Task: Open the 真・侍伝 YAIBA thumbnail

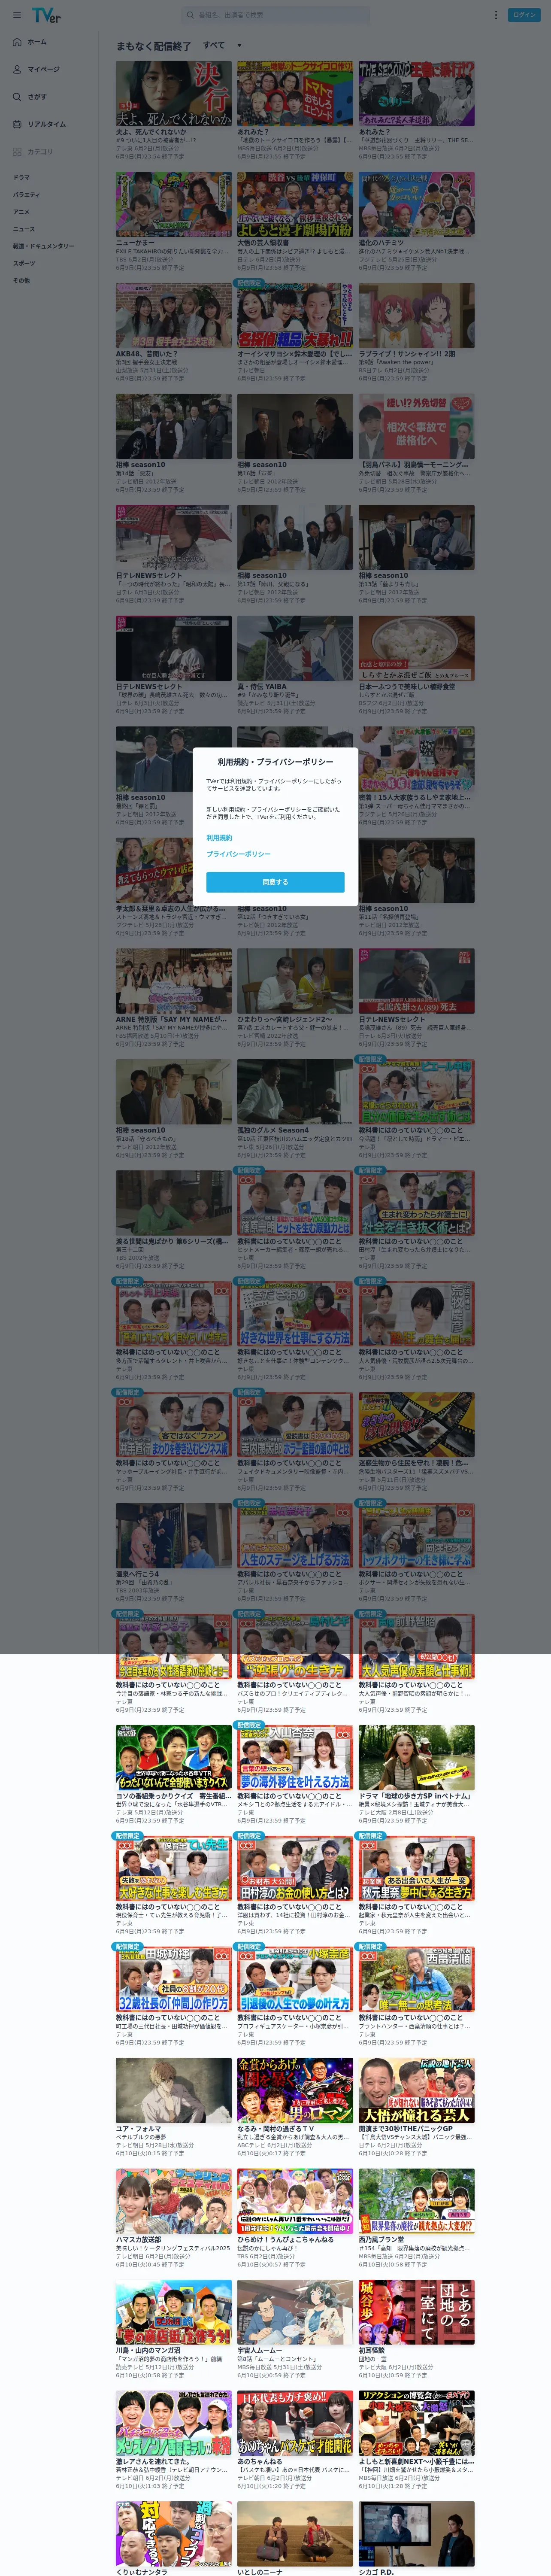Action: click(x=294, y=648)
